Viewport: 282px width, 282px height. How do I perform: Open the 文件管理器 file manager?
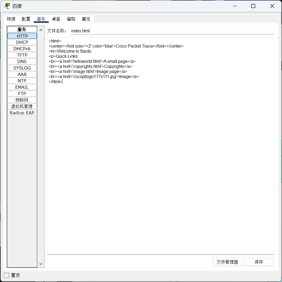227,262
